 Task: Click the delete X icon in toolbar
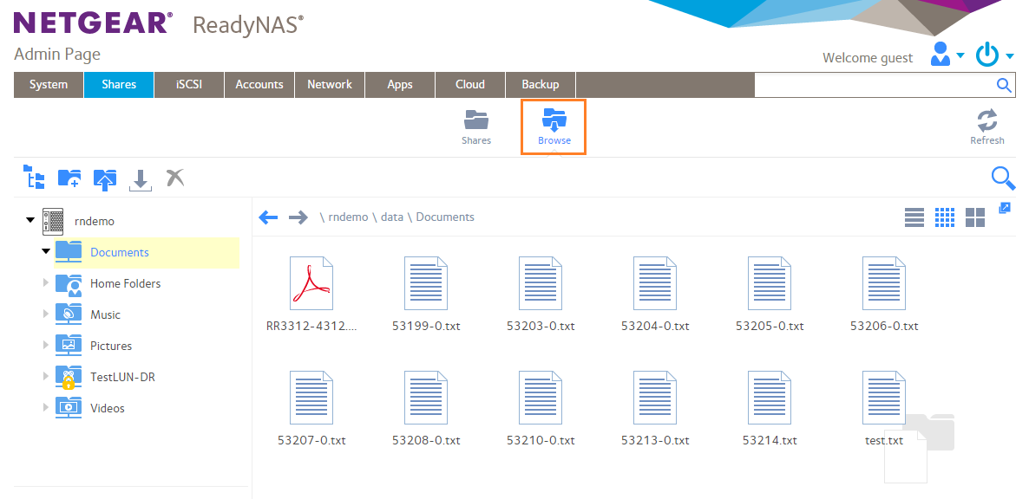[x=174, y=178]
